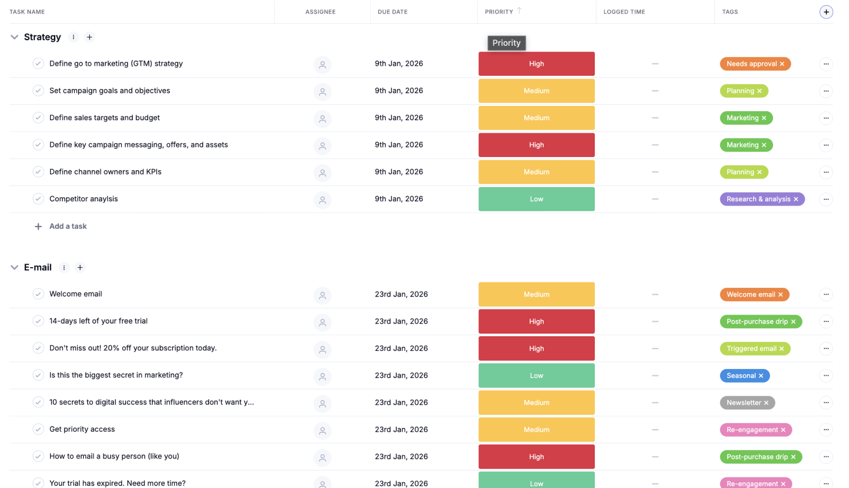Viewport: 849px width, 488px height.
Task: Click Add a task link
Action: click(68, 227)
